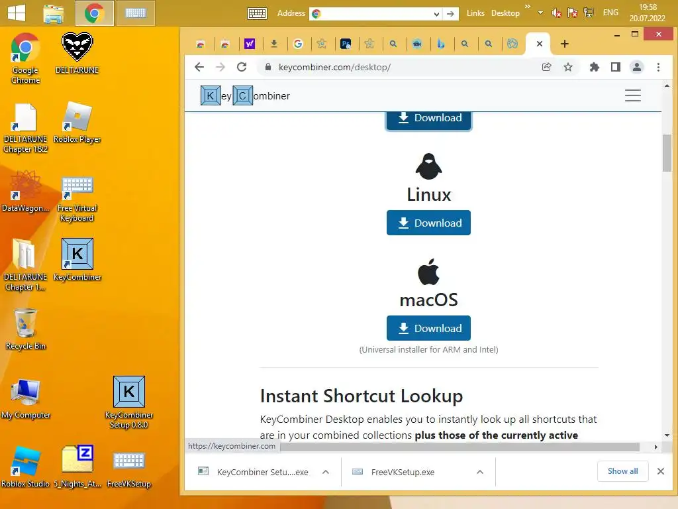Open the Photoshop tab
The image size is (678, 509).
tap(346, 44)
